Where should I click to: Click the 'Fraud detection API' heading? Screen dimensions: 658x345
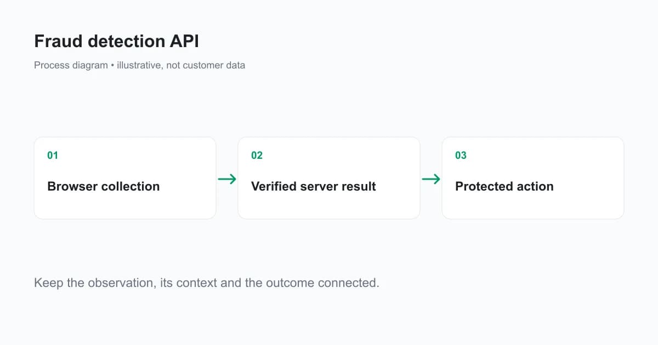(116, 42)
